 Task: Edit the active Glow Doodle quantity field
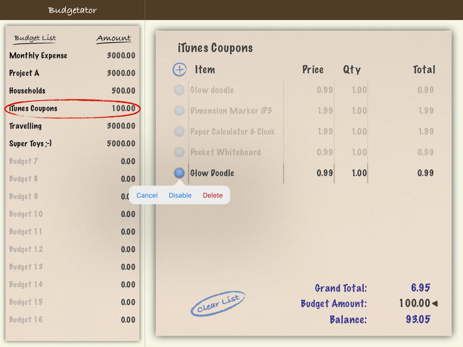[x=359, y=173]
